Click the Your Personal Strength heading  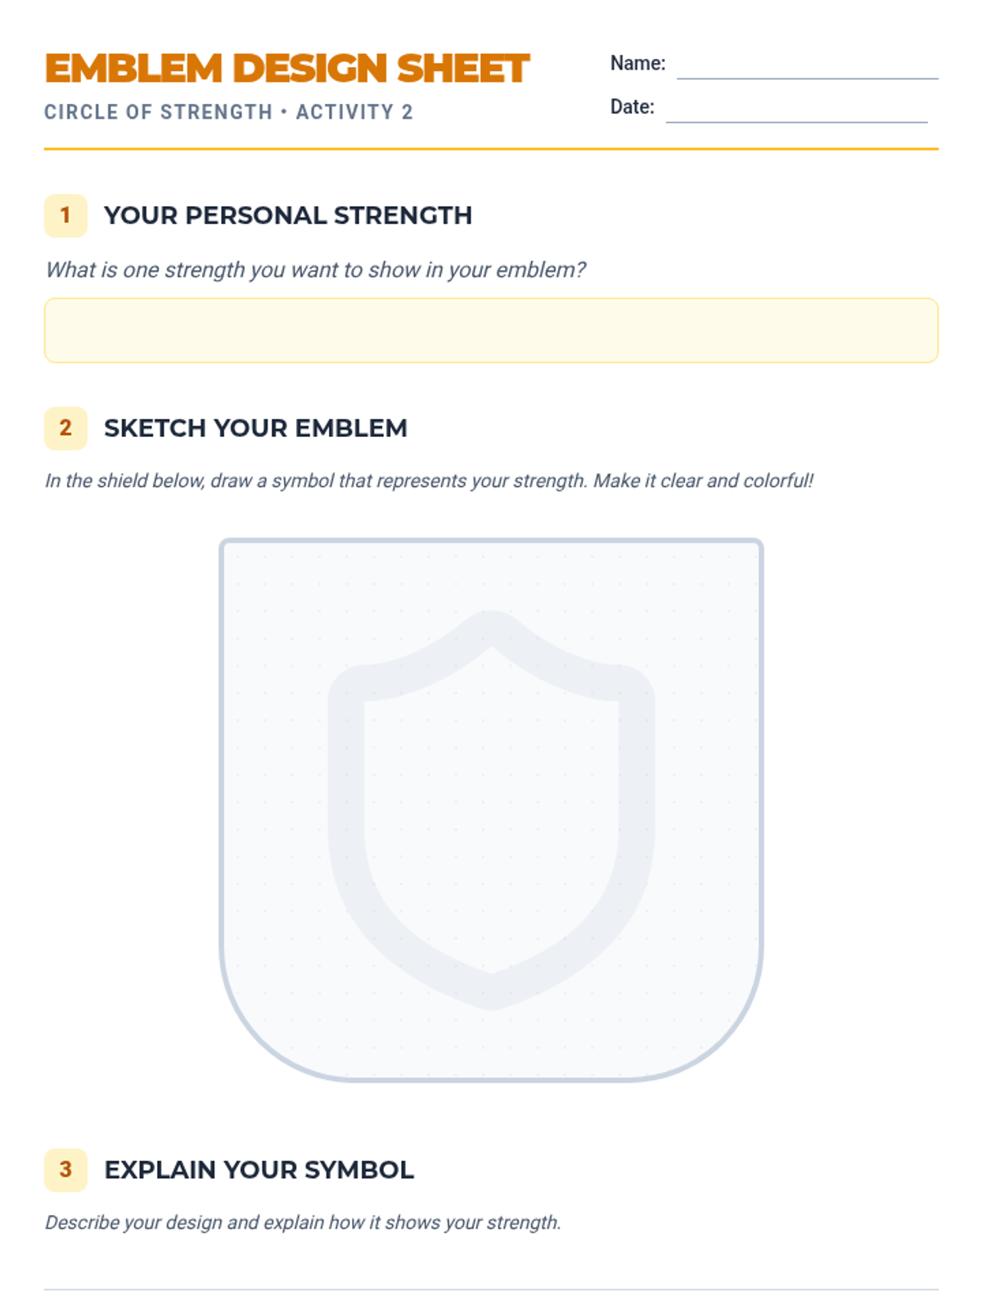pos(287,216)
